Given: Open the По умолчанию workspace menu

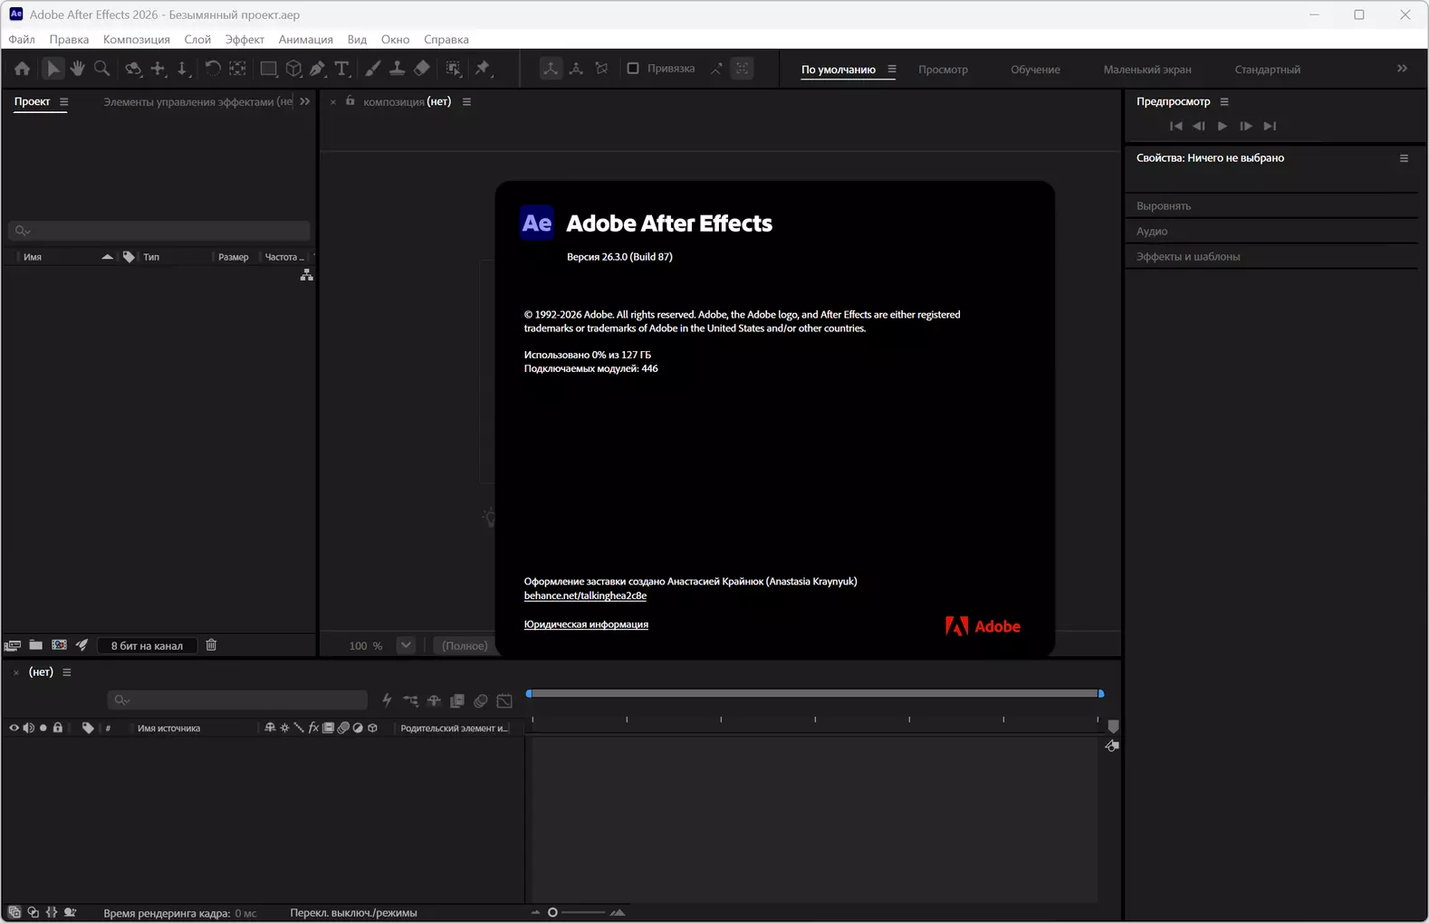Looking at the screenshot, I should [x=892, y=69].
